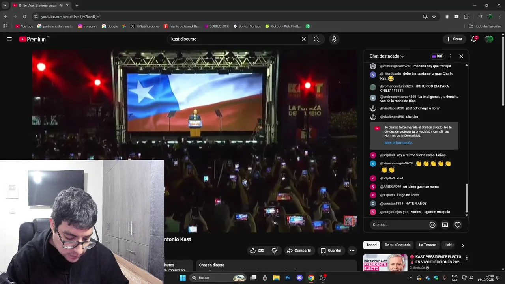Open the pretium iustum mat... bookmark

pos(55,26)
